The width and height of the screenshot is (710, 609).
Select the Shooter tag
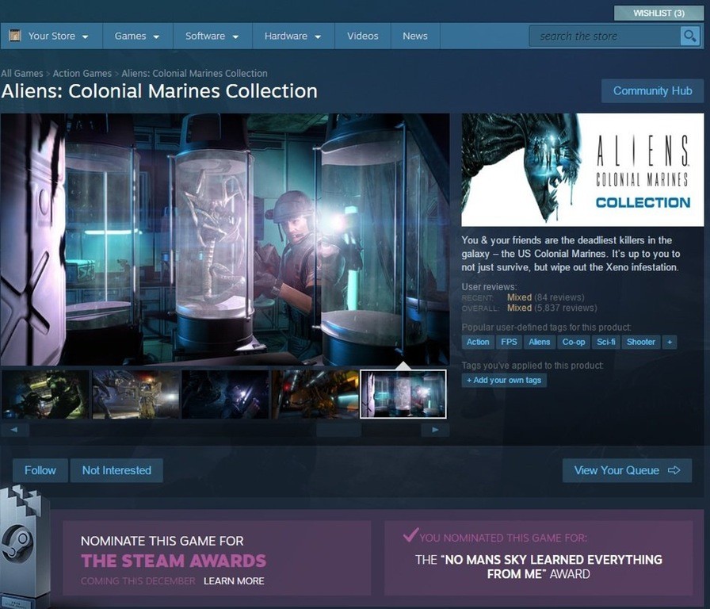[641, 342]
